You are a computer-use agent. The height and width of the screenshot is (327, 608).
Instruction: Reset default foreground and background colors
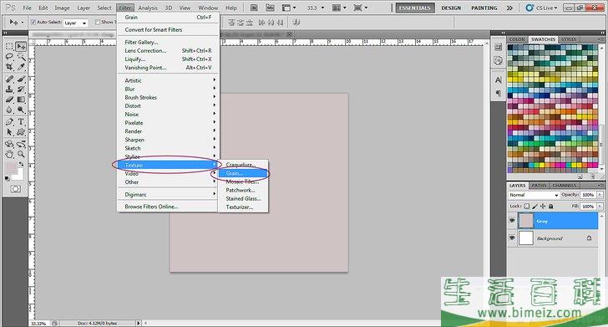[x=7, y=179]
